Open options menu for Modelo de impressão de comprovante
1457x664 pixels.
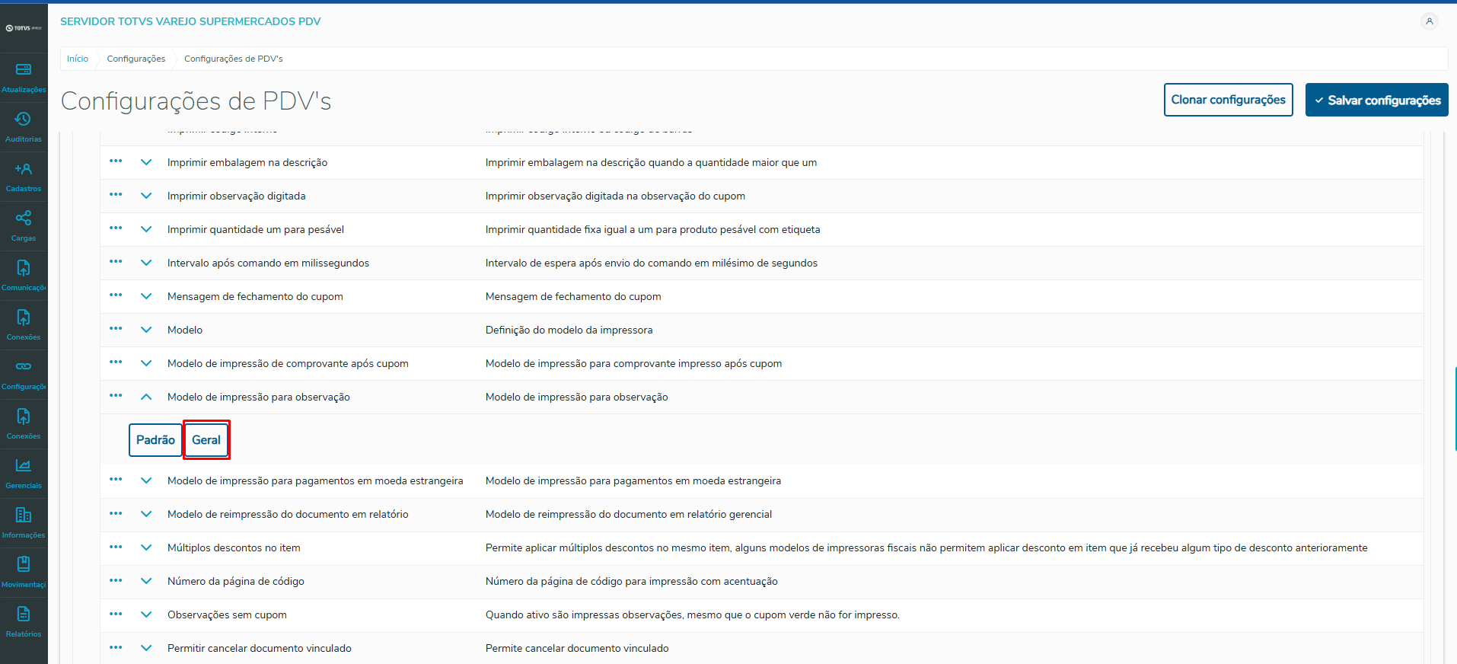point(116,362)
